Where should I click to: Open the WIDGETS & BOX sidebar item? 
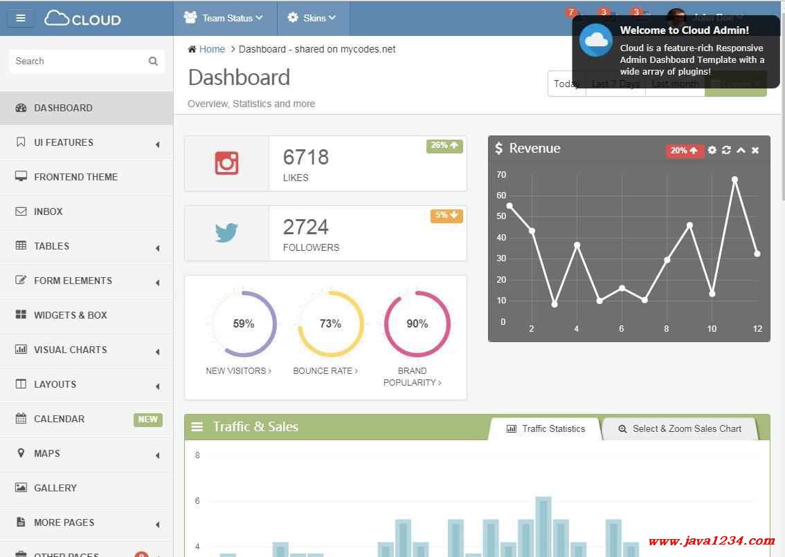point(87,314)
